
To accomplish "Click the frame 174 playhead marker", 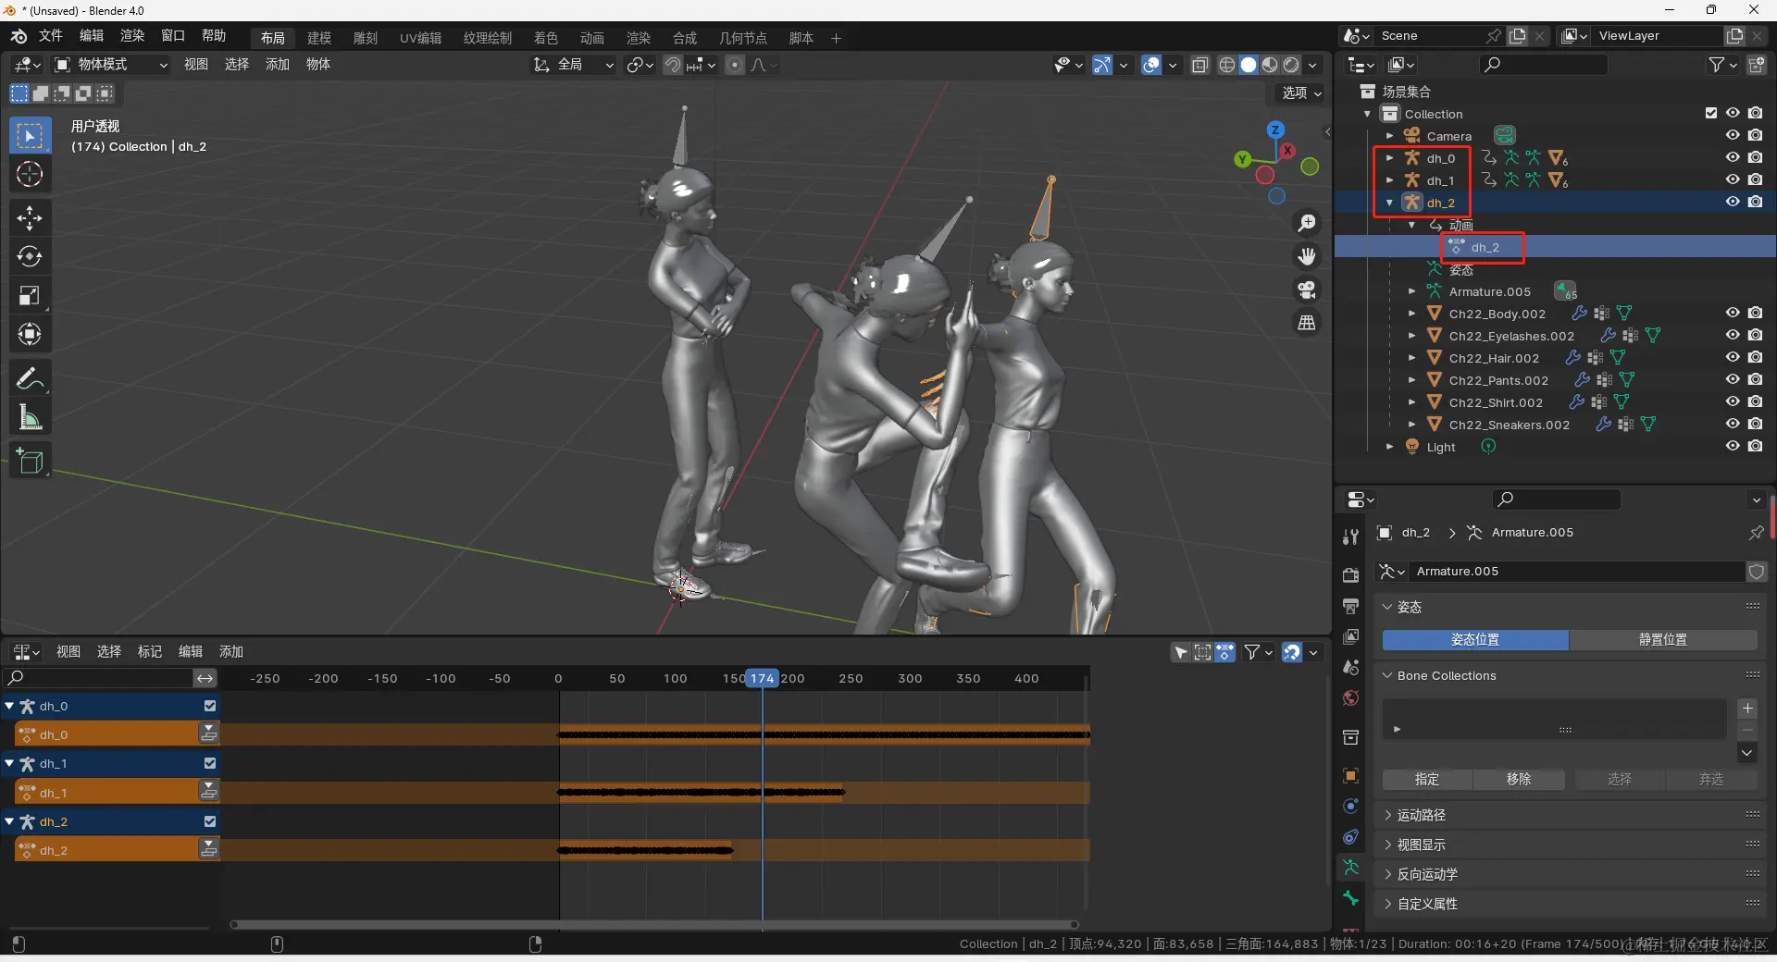I will pyautogui.click(x=762, y=678).
